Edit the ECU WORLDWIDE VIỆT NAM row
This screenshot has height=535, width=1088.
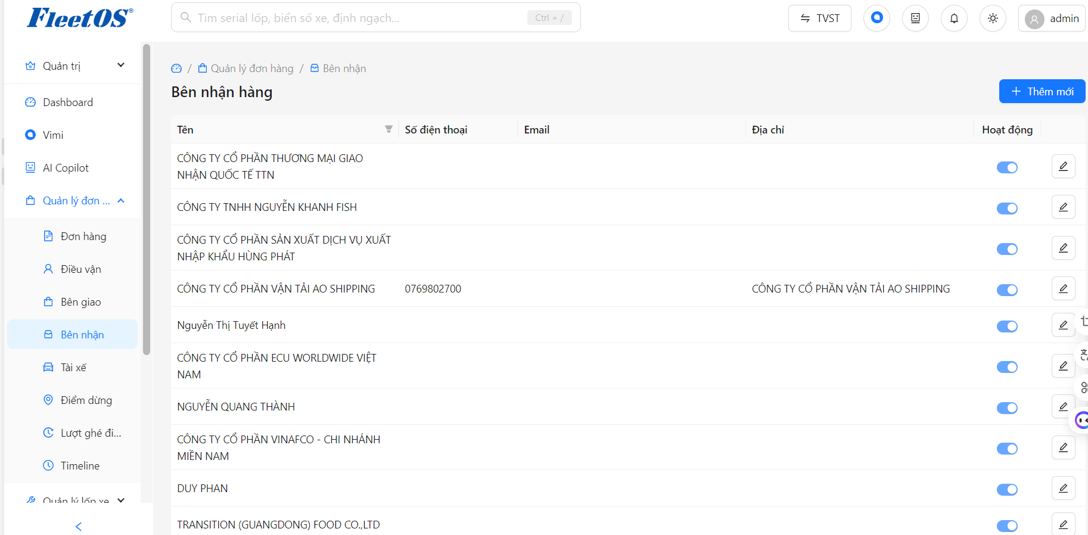[1063, 366]
